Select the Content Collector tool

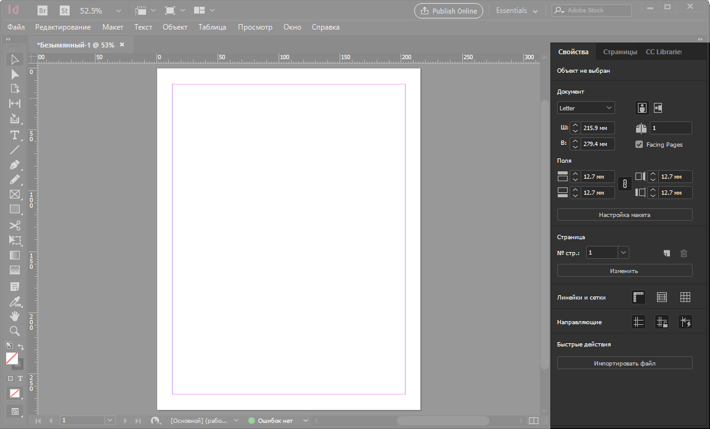click(x=15, y=119)
